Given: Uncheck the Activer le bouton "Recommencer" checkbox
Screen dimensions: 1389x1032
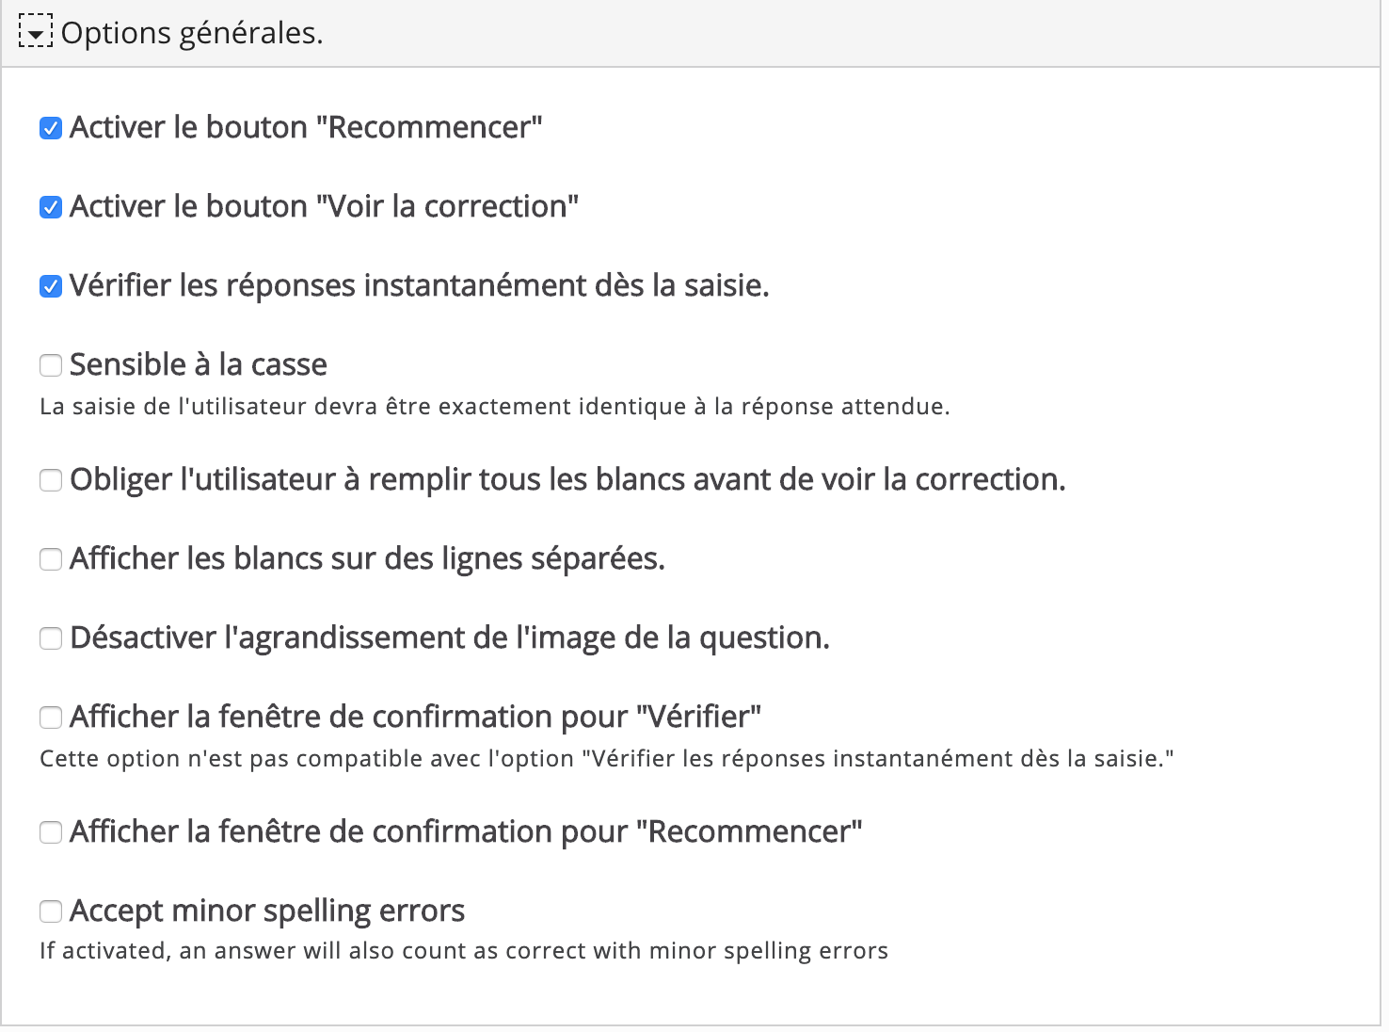Looking at the screenshot, I should (51, 128).
